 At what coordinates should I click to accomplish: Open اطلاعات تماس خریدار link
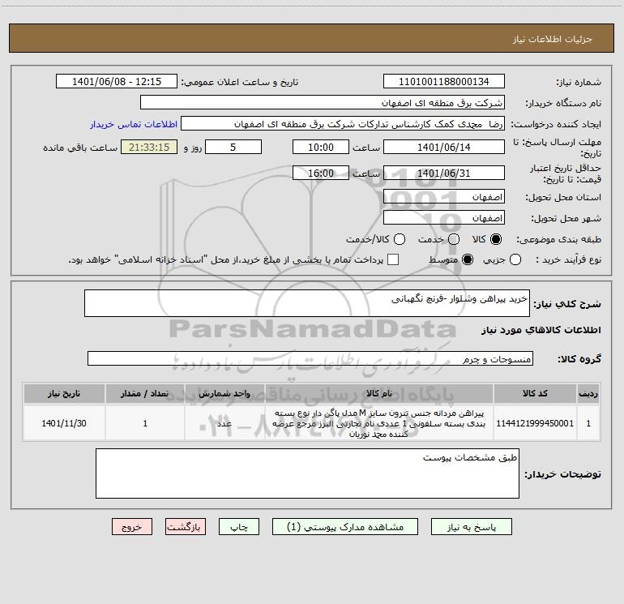134,124
